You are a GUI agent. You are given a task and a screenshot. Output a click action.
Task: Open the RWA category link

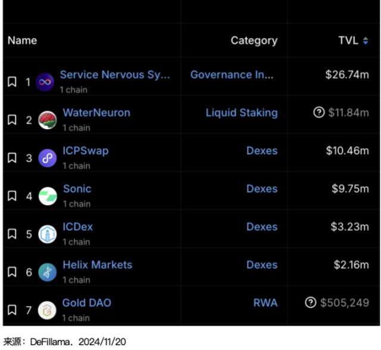coord(265,303)
